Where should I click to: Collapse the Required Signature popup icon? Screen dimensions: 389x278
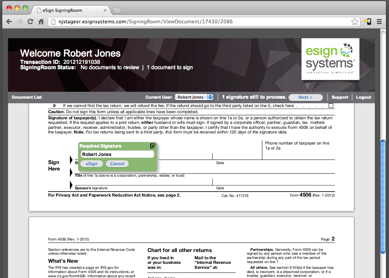[152, 146]
